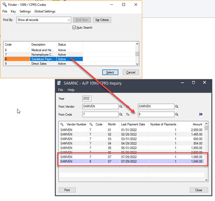Image resolution: width=215 pixels, height=201 pixels.
Task: Click the Month column header
Action: [113, 124]
